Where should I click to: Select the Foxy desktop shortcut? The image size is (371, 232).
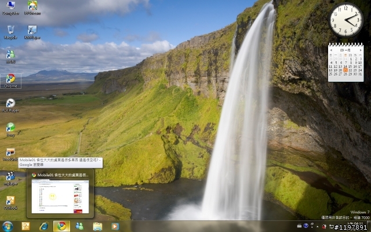coord(10,130)
